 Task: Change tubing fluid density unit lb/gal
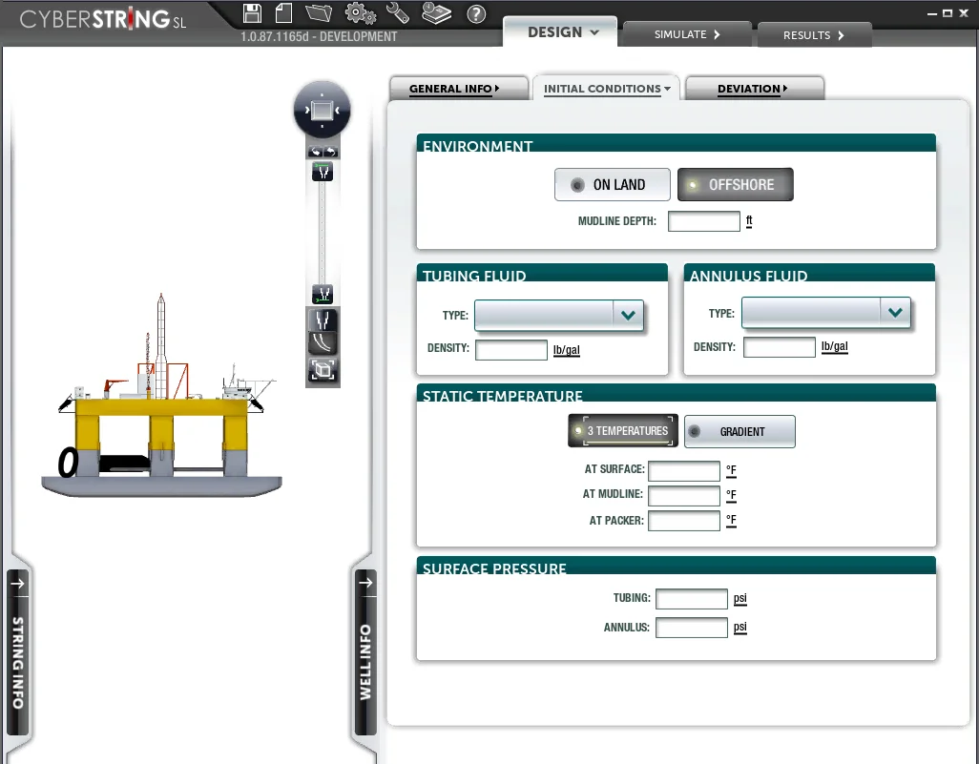pyautogui.click(x=566, y=349)
